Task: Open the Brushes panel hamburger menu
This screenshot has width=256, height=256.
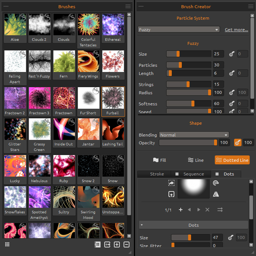Action: tap(128, 6)
